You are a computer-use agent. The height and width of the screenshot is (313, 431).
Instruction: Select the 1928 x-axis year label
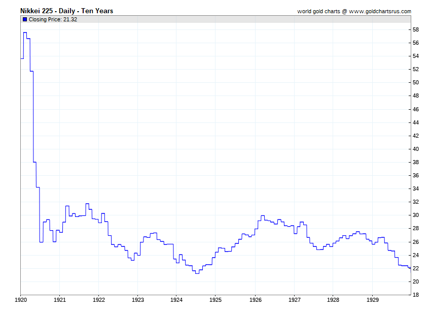[x=333, y=300]
